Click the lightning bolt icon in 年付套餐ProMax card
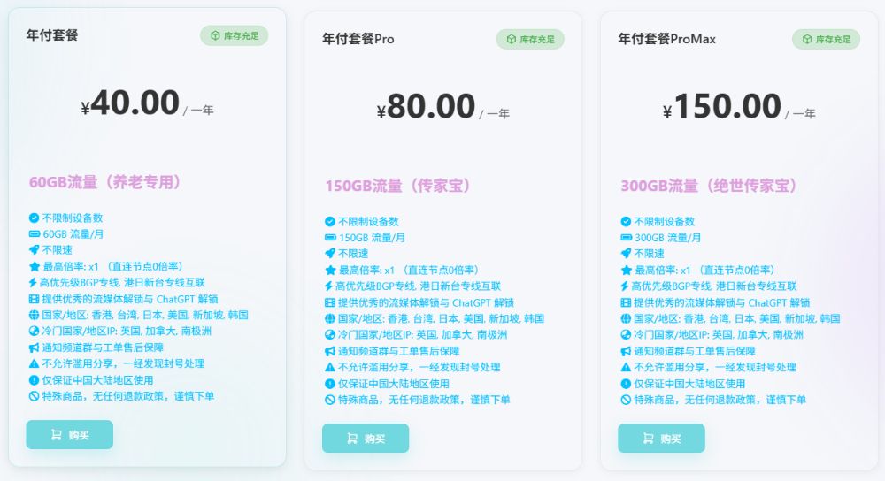This screenshot has height=481, width=885. (626, 286)
